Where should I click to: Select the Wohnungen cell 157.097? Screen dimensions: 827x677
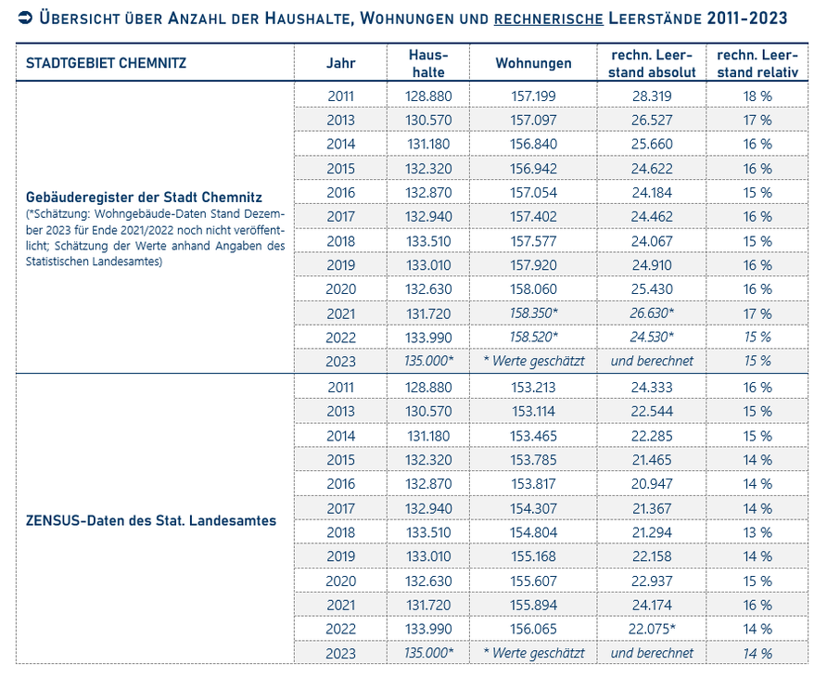click(x=533, y=121)
